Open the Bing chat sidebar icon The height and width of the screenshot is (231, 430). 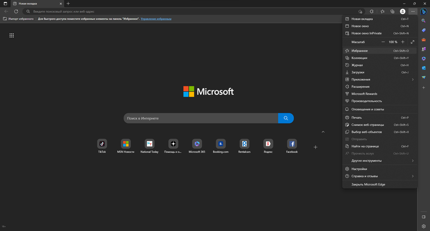(x=423, y=11)
